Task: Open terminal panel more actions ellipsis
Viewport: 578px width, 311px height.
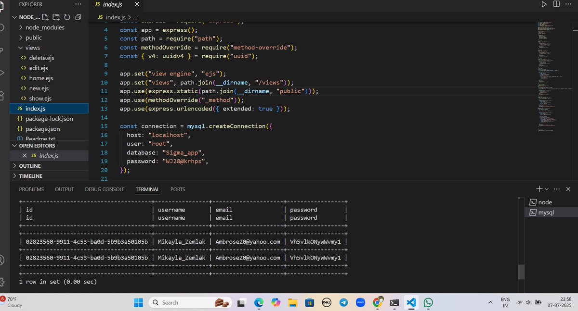Action: point(557,189)
